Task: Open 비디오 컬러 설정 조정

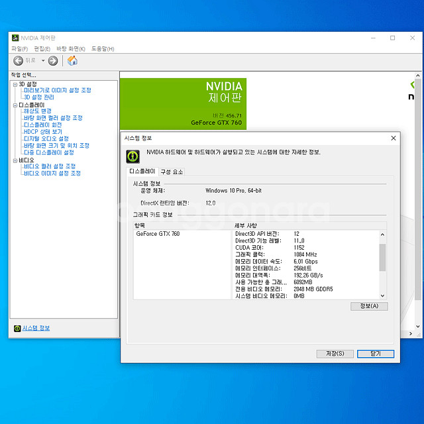Action: 50,166
